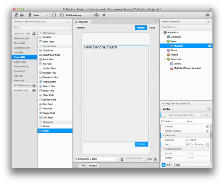Open project settings gear icon

tap(104, 15)
